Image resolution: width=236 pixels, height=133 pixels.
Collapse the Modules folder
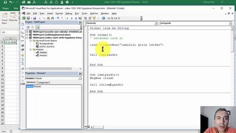click(x=31, y=50)
